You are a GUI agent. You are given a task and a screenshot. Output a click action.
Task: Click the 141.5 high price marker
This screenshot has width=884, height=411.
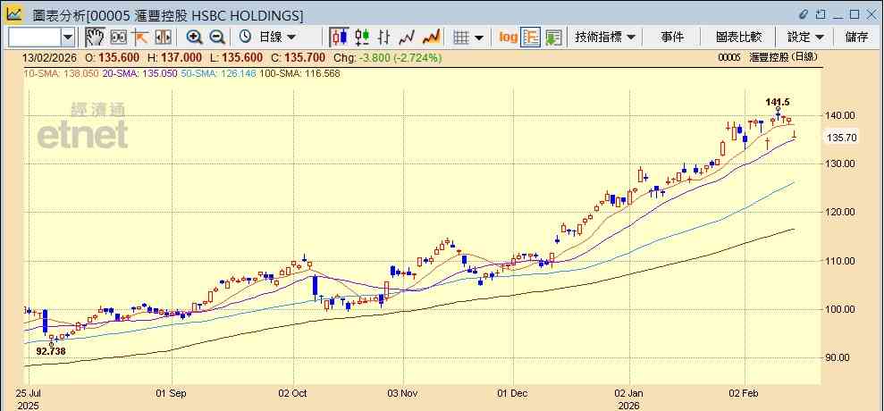778,102
